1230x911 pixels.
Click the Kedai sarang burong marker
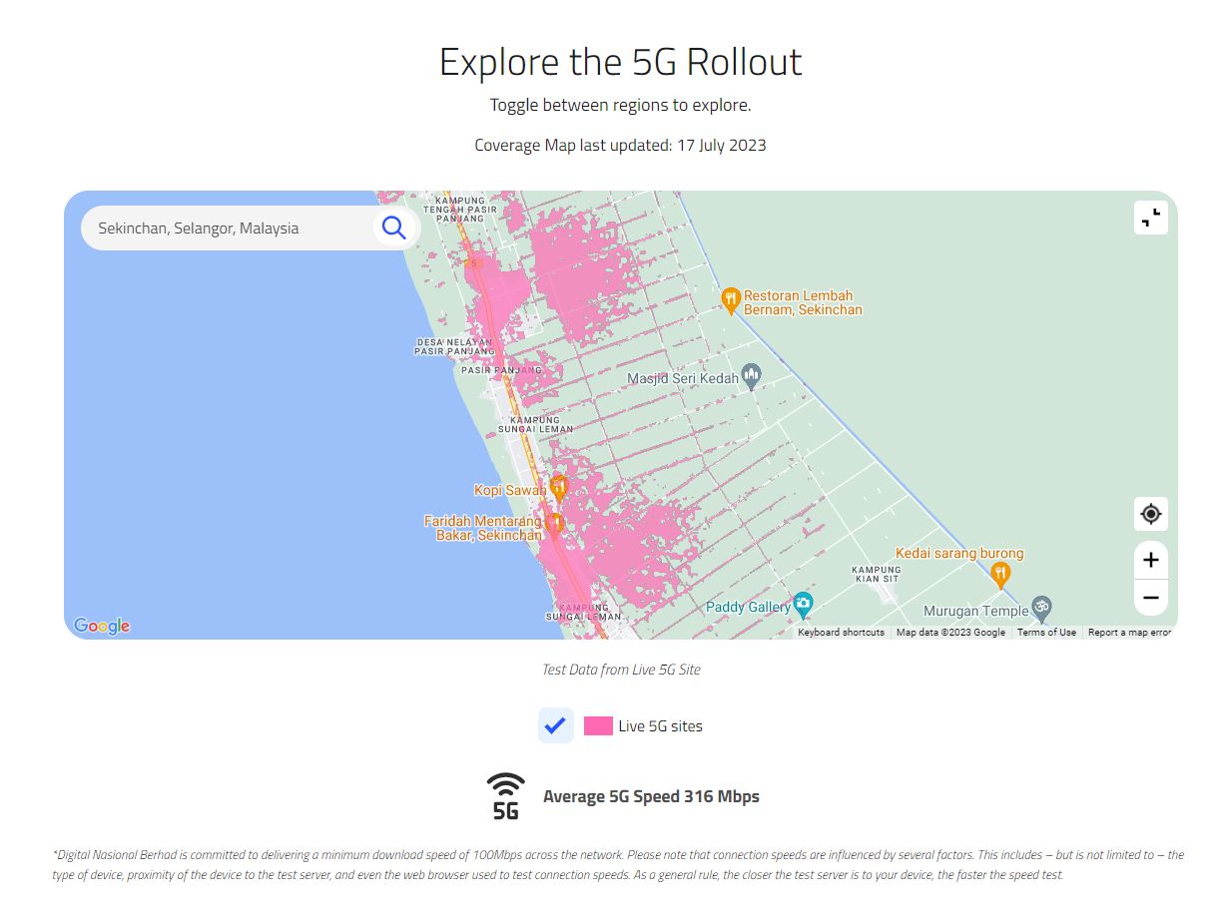tap(999, 573)
